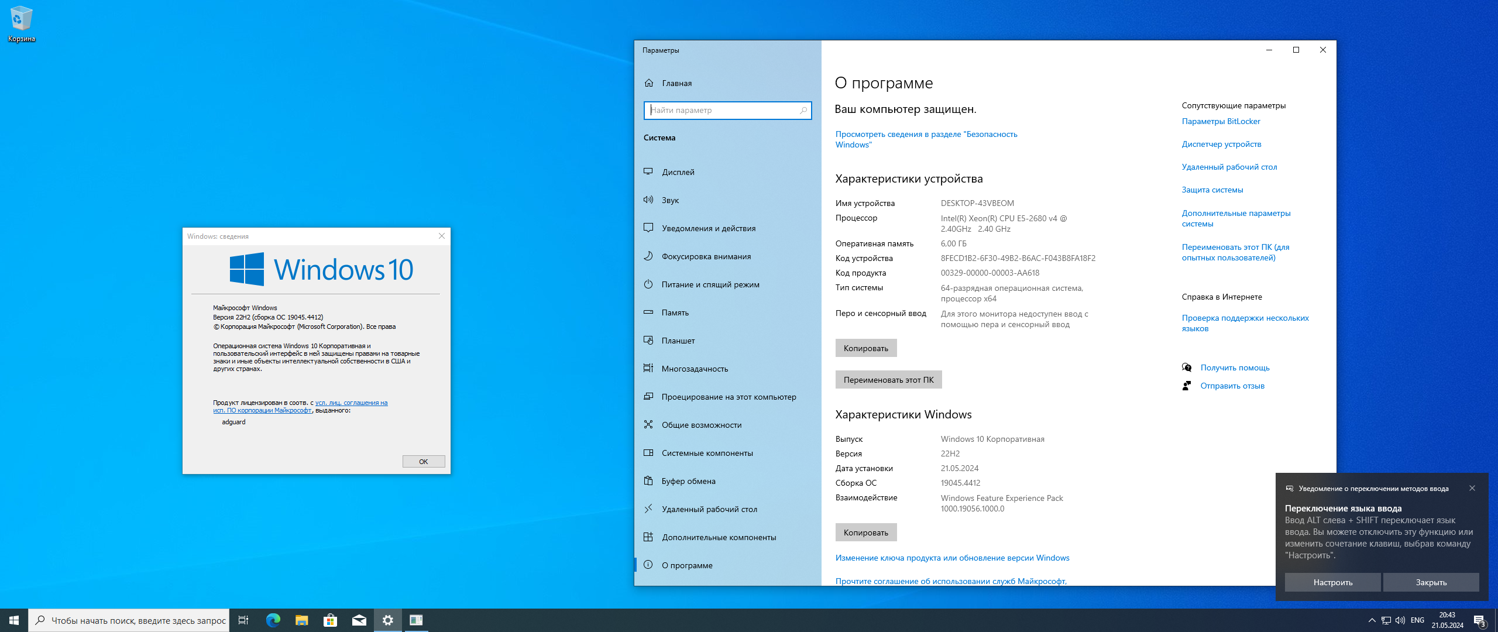This screenshot has width=1498, height=632.
Task: Click the BitLocker settings (Параметры BitLocker) link
Action: click(x=1221, y=121)
